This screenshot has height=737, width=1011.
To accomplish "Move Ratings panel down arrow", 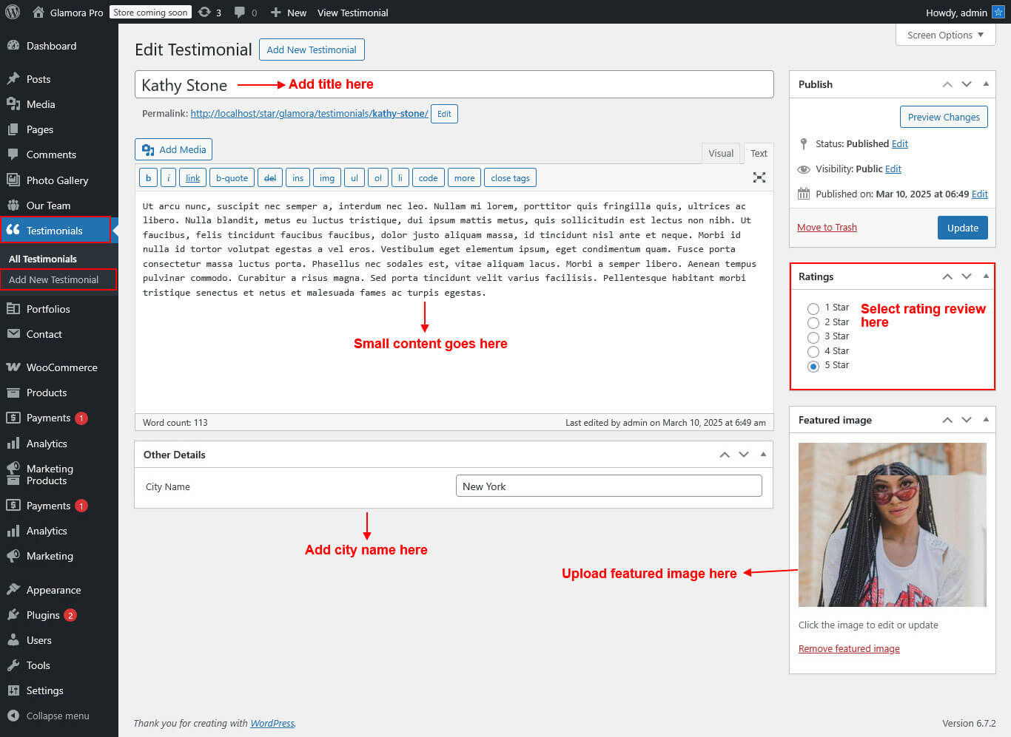I will point(967,276).
